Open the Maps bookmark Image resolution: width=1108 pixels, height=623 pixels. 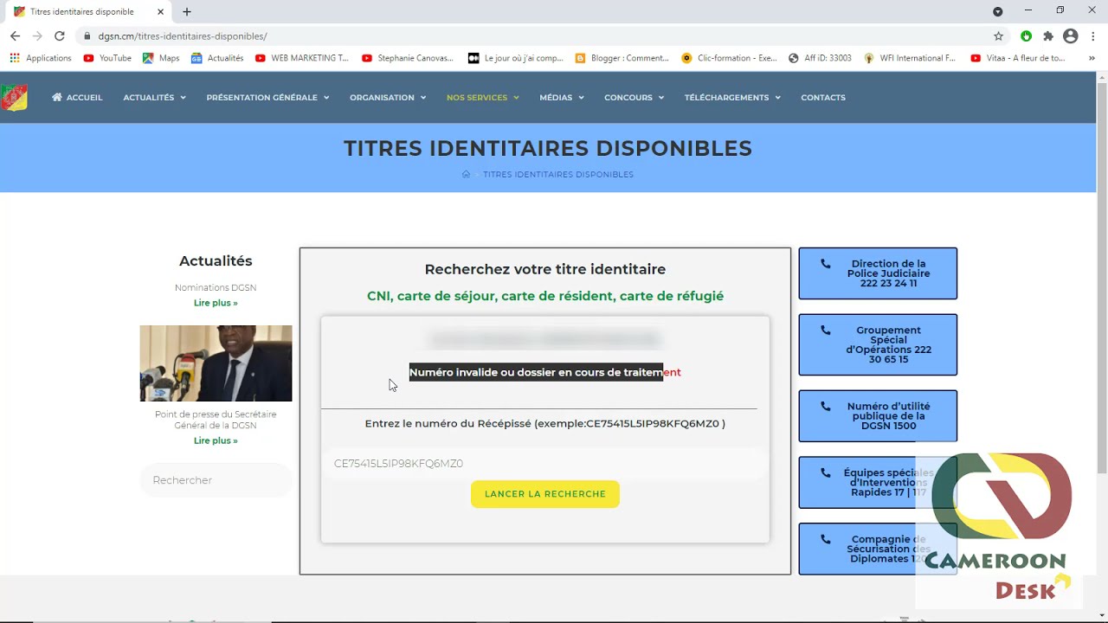[x=161, y=58]
